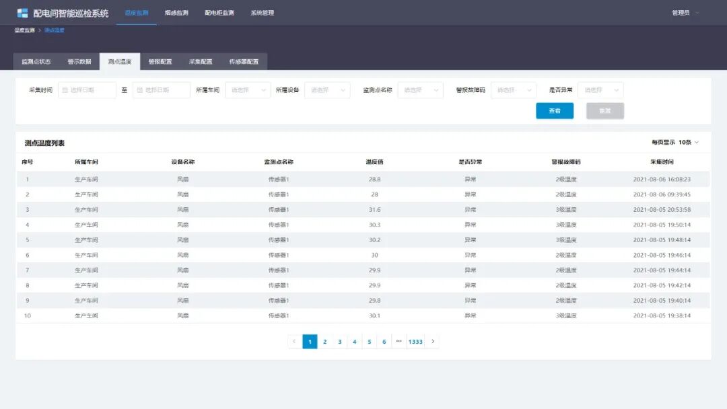This screenshot has height=409, width=727.
Task: Go to page 6
Action: (384, 341)
